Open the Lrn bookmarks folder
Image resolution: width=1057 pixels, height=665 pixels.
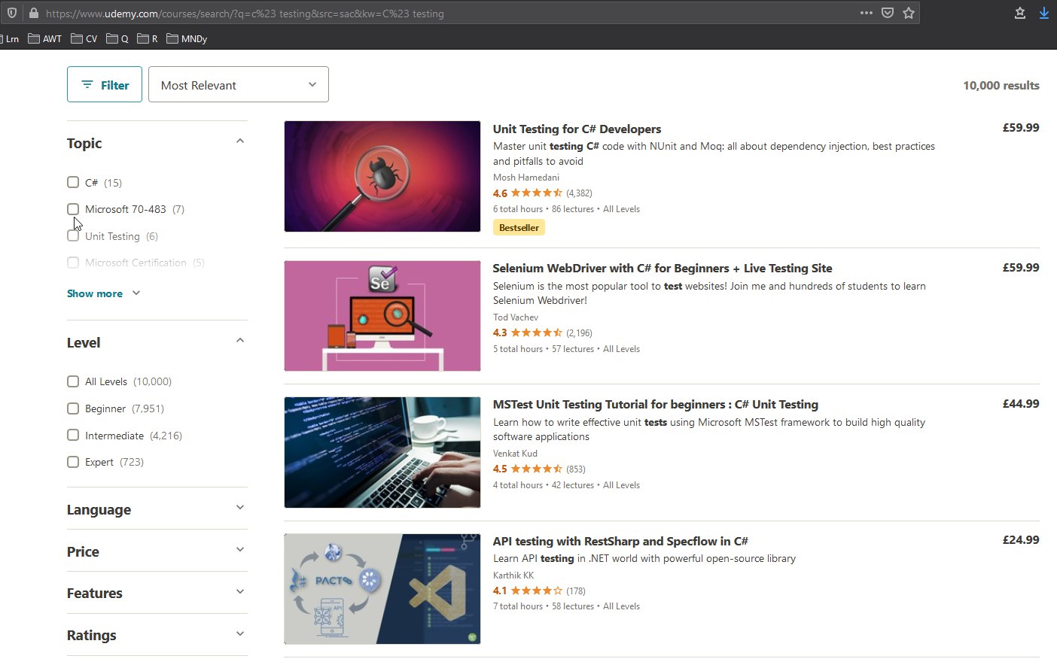[x=10, y=38]
